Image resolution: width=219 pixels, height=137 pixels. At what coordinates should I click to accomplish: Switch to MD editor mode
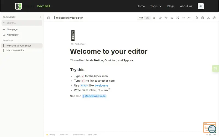pyautogui.click(x=147, y=18)
